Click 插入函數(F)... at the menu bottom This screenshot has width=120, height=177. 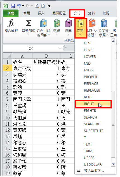click(x=94, y=171)
